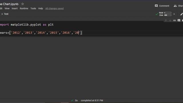Click the Share people icon

pos(175,6)
